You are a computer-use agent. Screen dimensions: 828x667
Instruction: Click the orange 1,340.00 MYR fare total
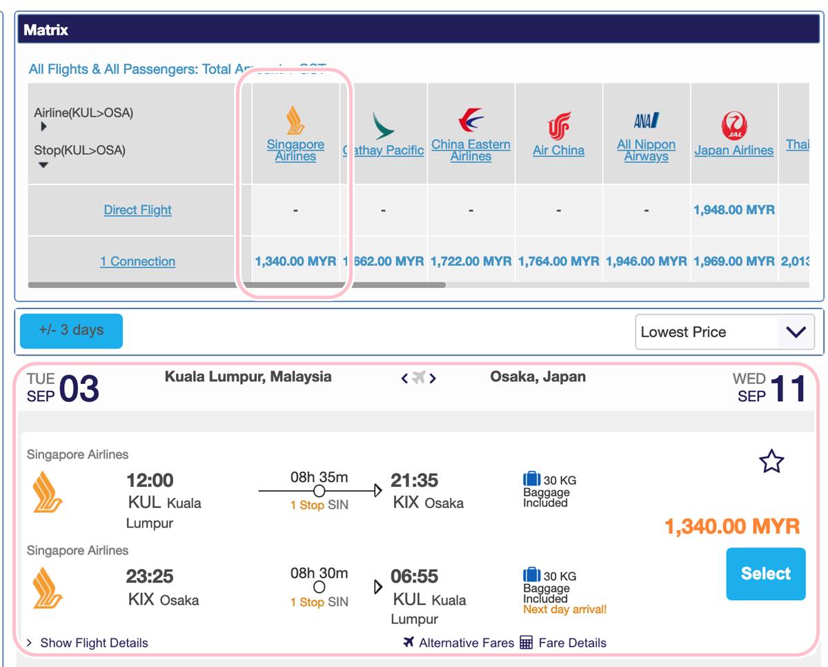(732, 527)
